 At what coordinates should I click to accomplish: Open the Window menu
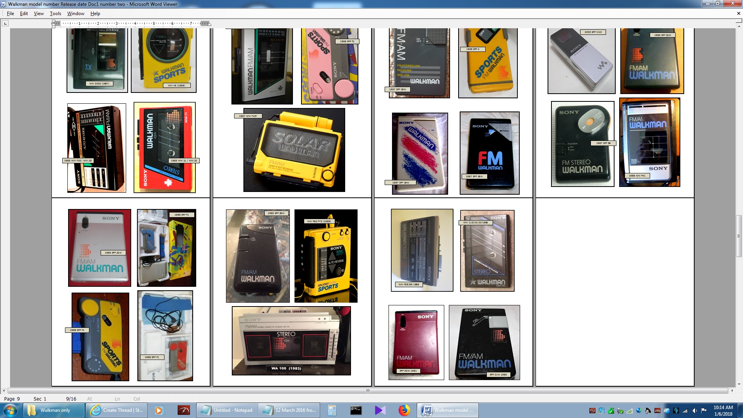(76, 14)
